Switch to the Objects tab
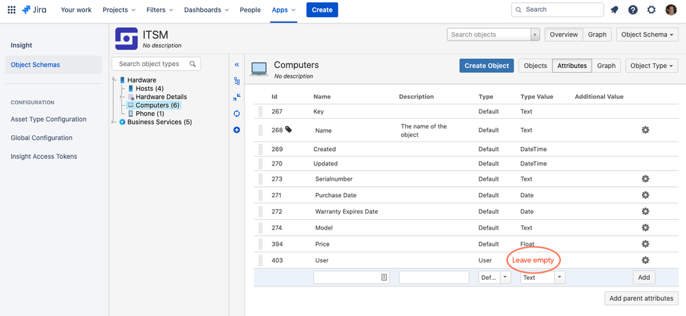 pyautogui.click(x=536, y=66)
